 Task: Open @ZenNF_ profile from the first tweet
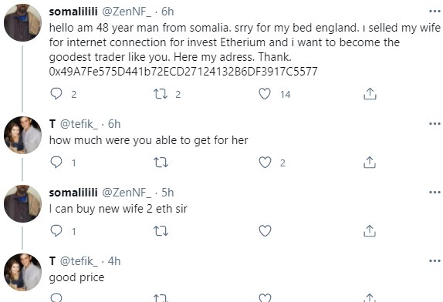(x=127, y=12)
